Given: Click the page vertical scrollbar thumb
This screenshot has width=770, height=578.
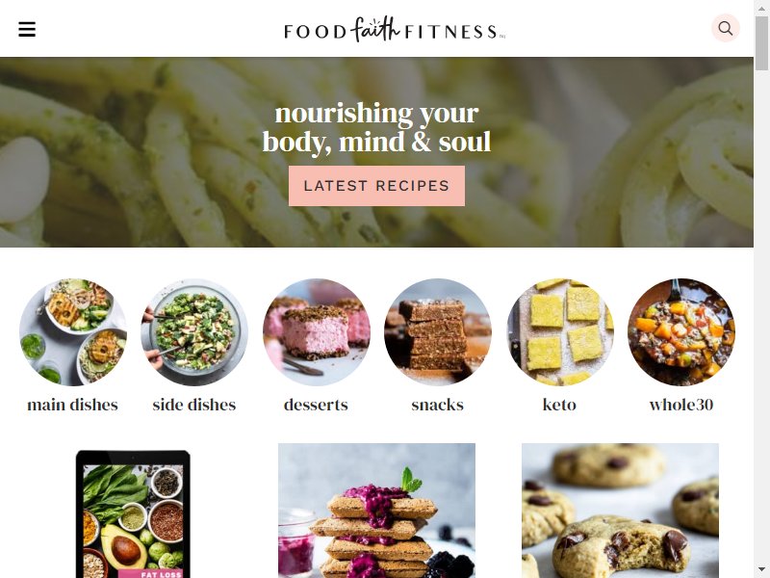Looking at the screenshot, I should (762, 43).
